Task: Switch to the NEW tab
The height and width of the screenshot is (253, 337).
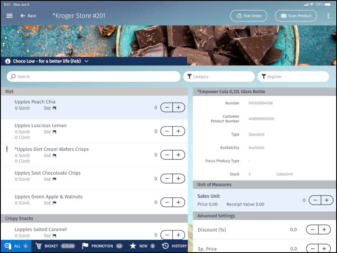Action: (142, 246)
